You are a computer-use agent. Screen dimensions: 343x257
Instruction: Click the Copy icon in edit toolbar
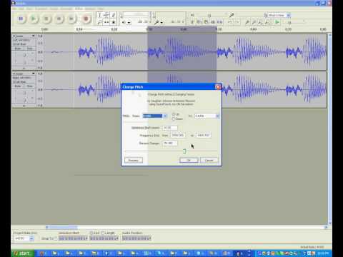pos(199,22)
